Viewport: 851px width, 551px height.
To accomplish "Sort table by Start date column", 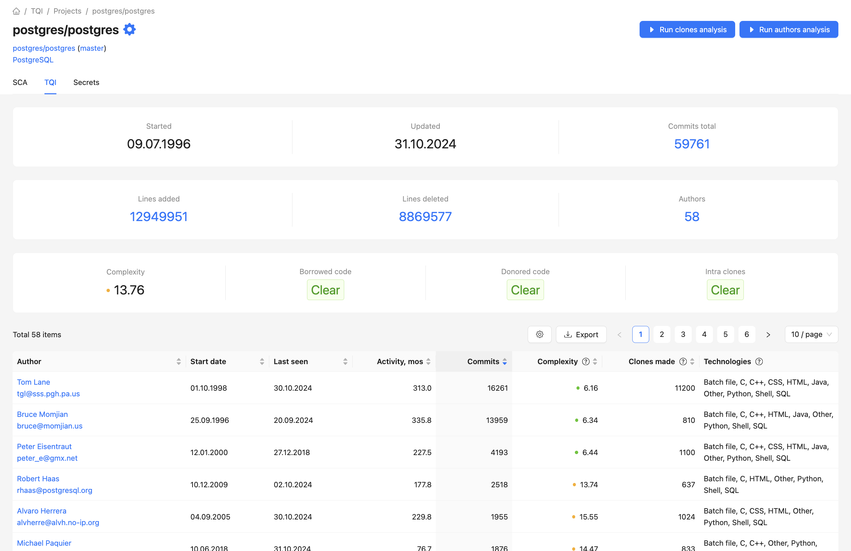I will click(x=262, y=361).
